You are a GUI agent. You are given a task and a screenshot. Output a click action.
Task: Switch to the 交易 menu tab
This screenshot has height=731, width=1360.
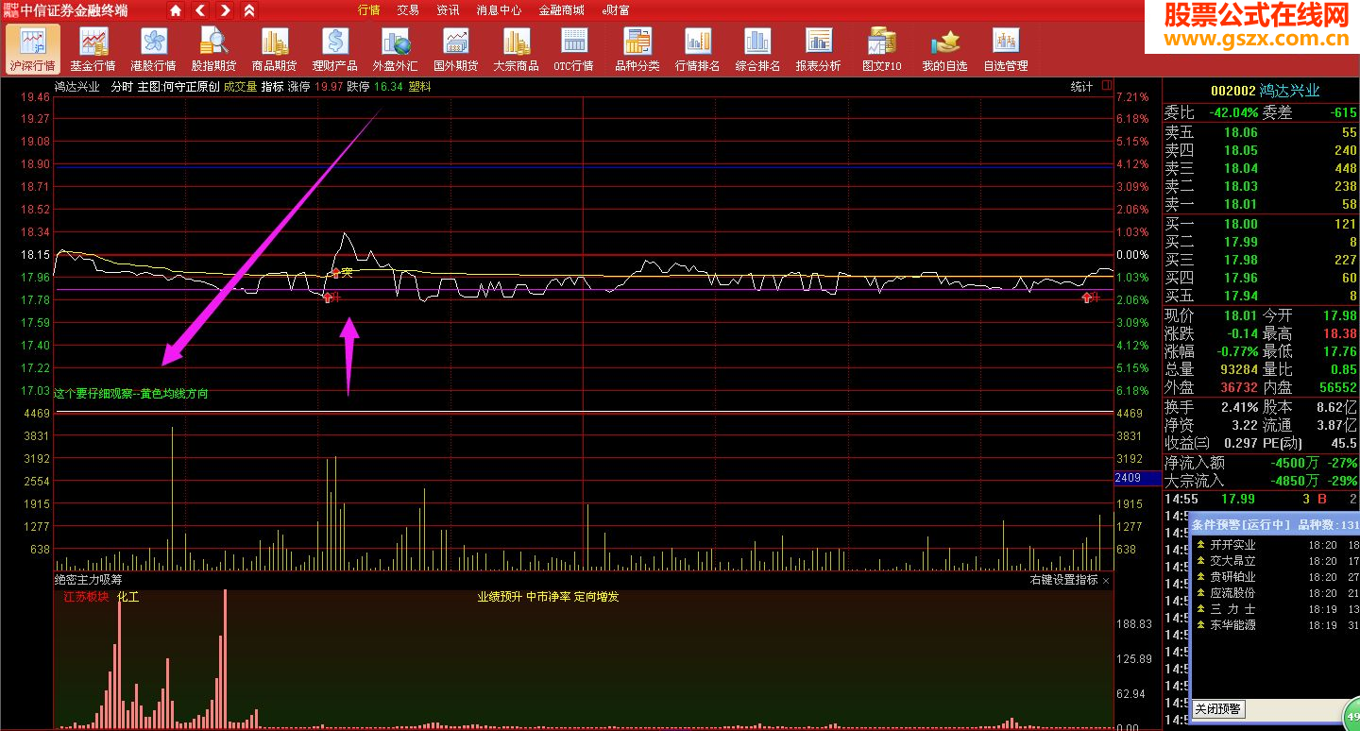point(408,10)
